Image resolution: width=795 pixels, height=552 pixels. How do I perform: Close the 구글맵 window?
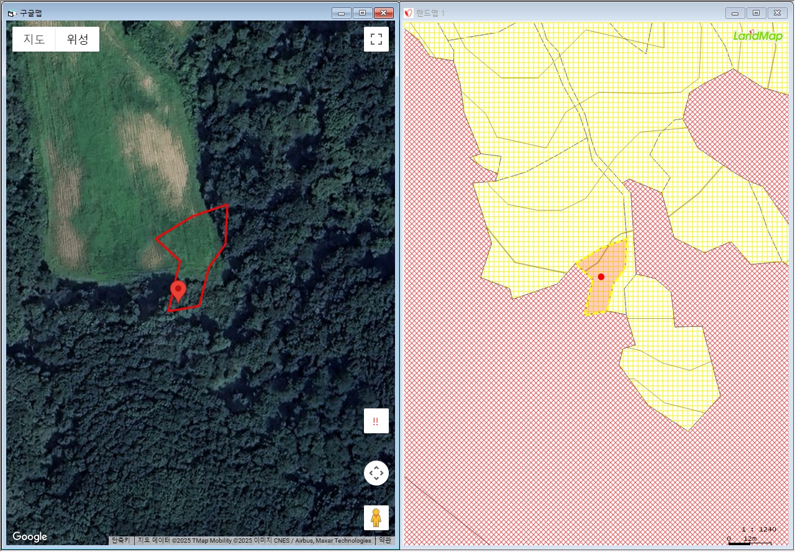coord(384,13)
